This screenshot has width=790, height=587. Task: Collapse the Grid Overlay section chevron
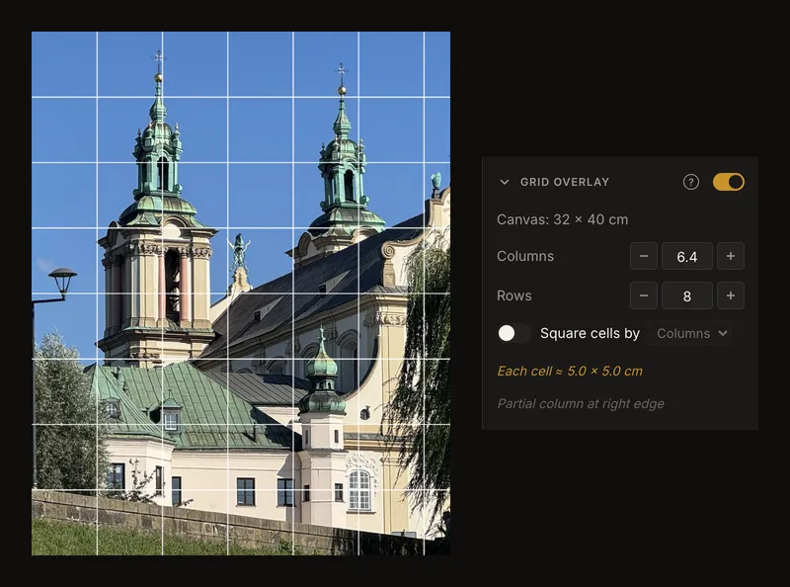click(x=505, y=182)
